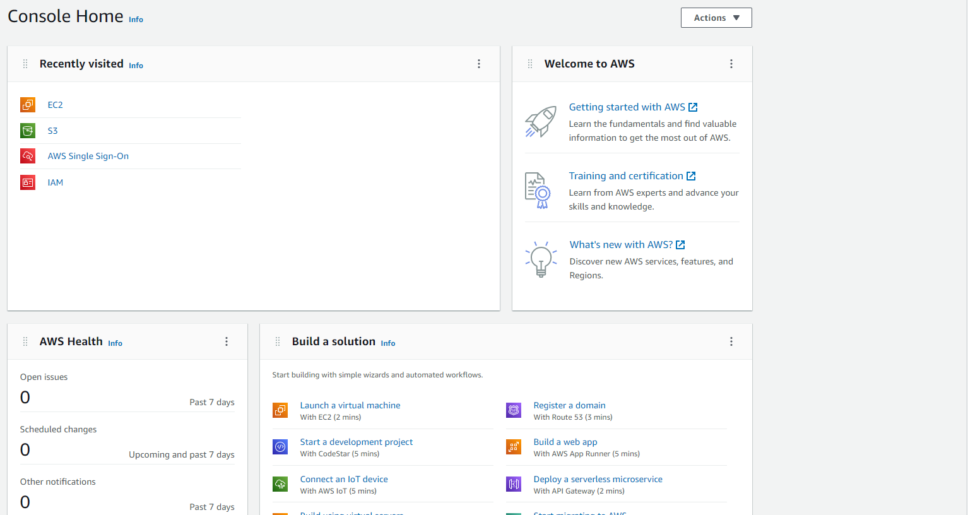Click the 'Upcoming and past 7 days' label
This screenshot has width=968, height=515.
tap(182, 454)
